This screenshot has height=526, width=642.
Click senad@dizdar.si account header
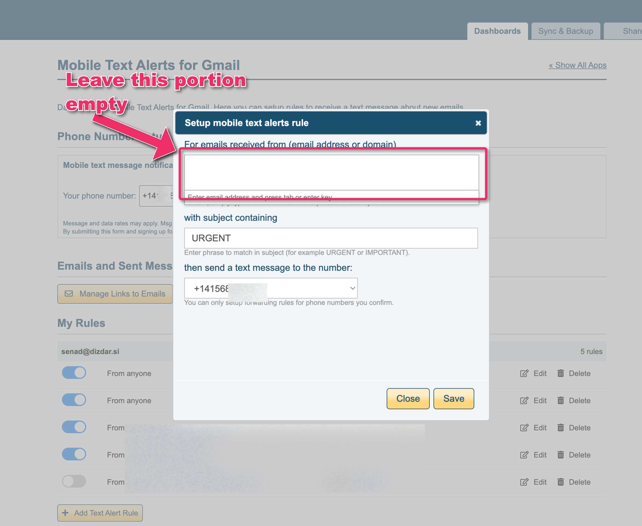click(x=90, y=351)
